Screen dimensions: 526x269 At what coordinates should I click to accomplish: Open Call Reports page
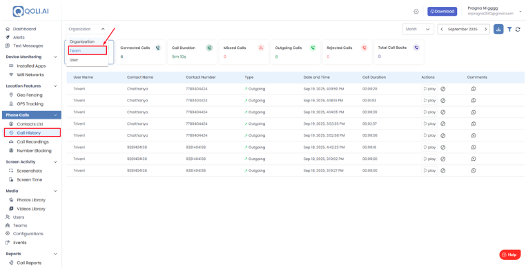coord(30,263)
